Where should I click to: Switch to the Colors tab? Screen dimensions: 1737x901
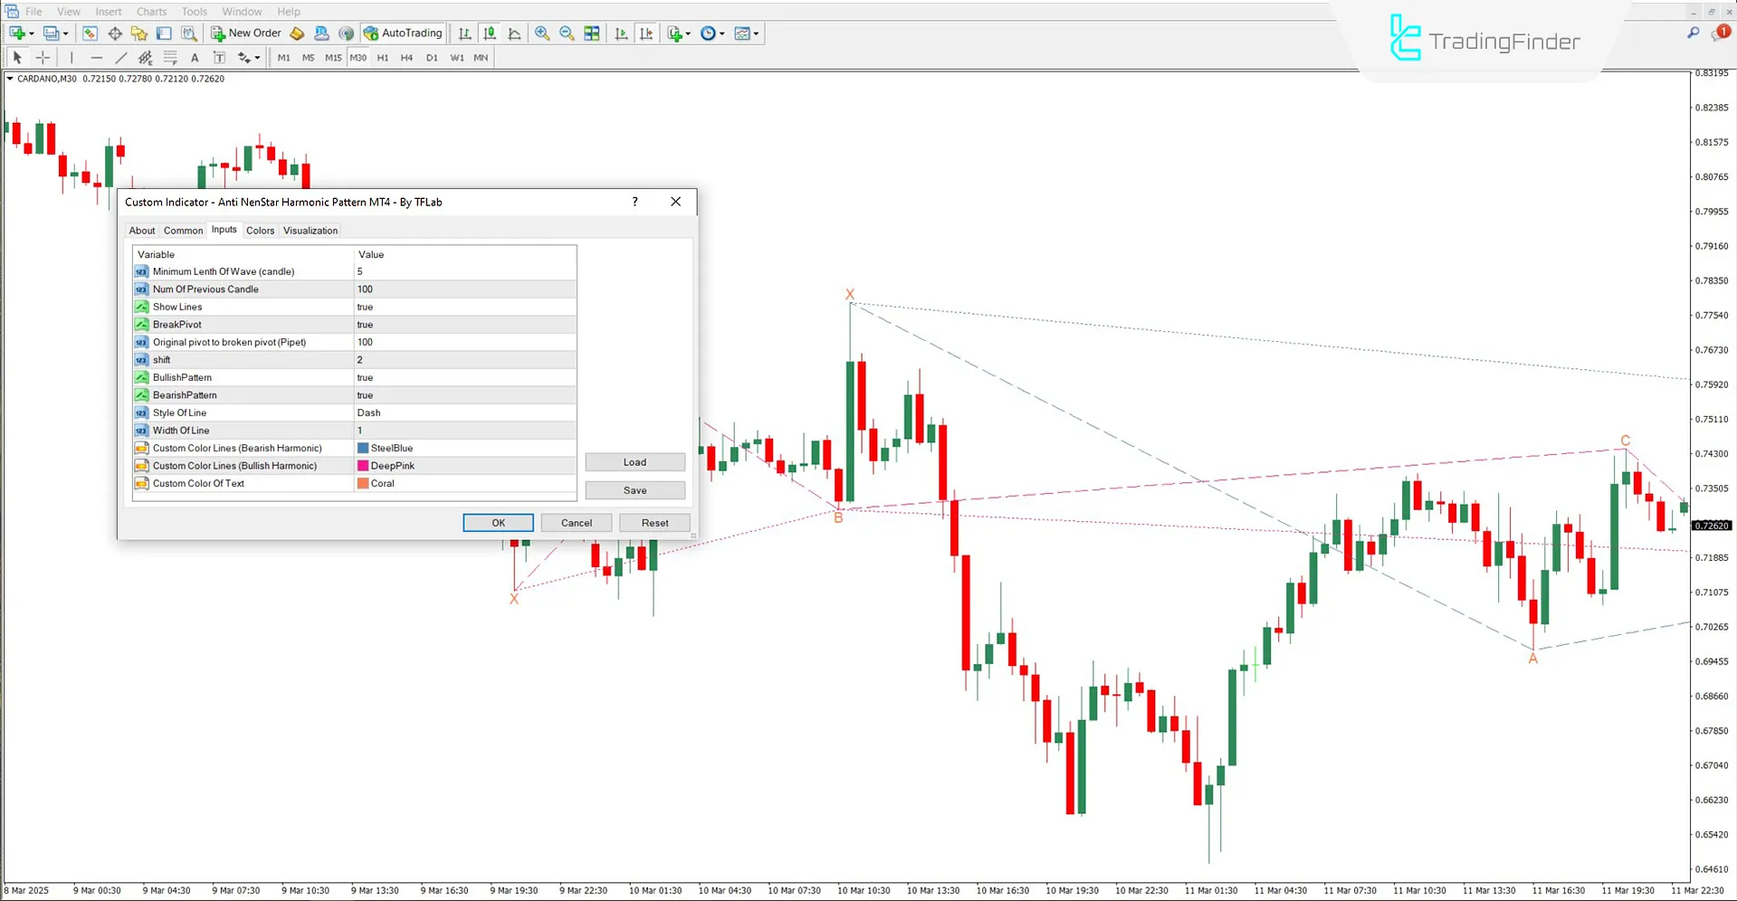[x=260, y=231]
